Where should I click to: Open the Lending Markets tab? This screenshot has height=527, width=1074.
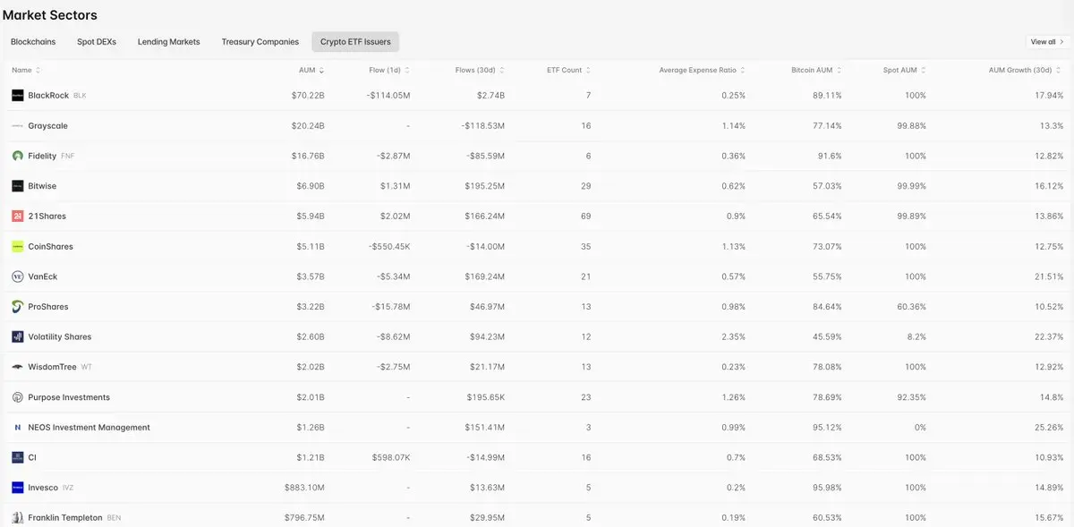(169, 42)
